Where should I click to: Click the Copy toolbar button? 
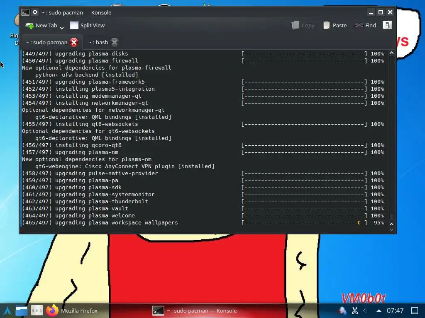tap(303, 25)
